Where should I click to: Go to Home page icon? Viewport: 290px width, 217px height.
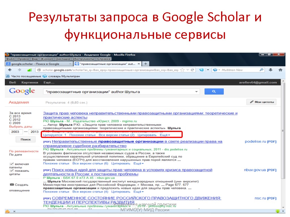280,70
